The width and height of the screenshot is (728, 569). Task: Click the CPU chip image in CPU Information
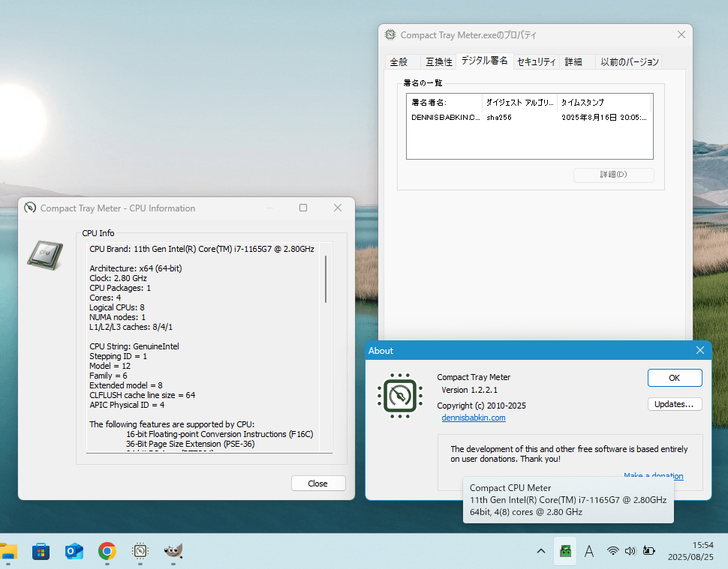coord(45,255)
